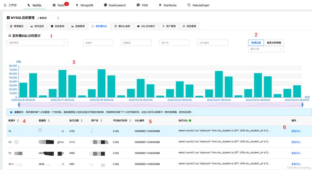Open the Elasticsearch section
Viewport: 312px width, 170px height.
point(115,5)
